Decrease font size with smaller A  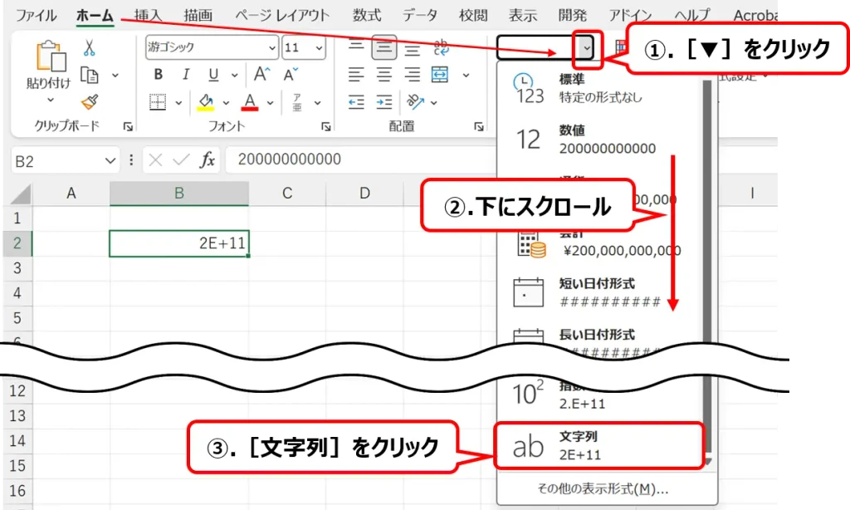click(x=291, y=74)
